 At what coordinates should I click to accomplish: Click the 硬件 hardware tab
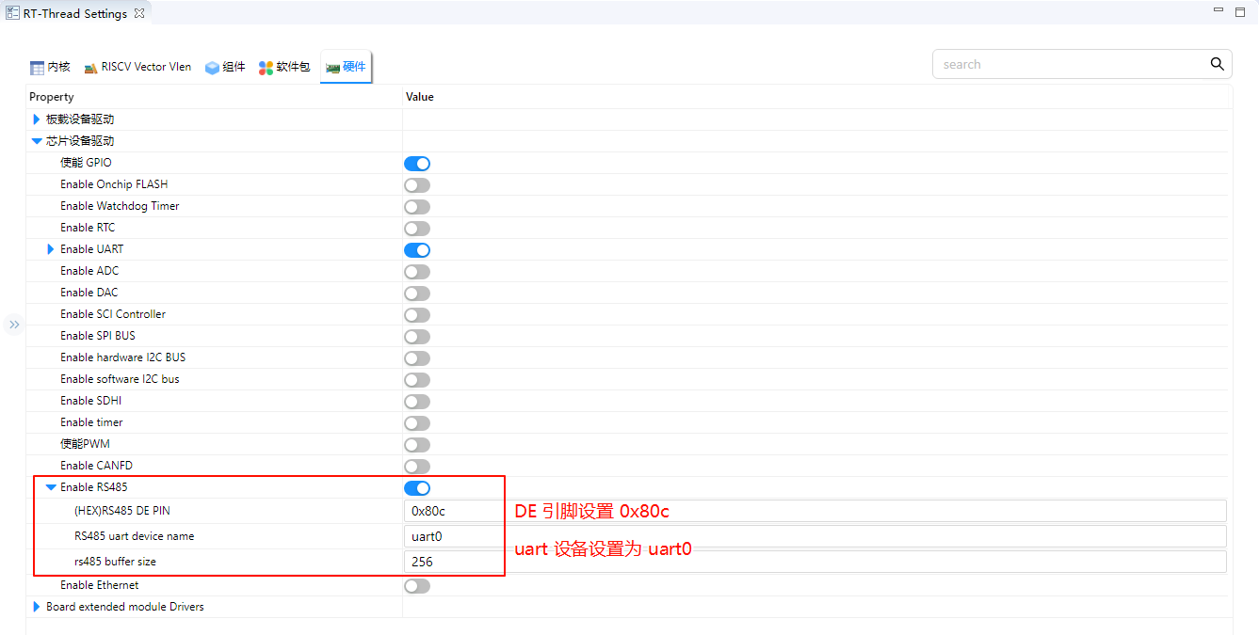pyautogui.click(x=346, y=67)
